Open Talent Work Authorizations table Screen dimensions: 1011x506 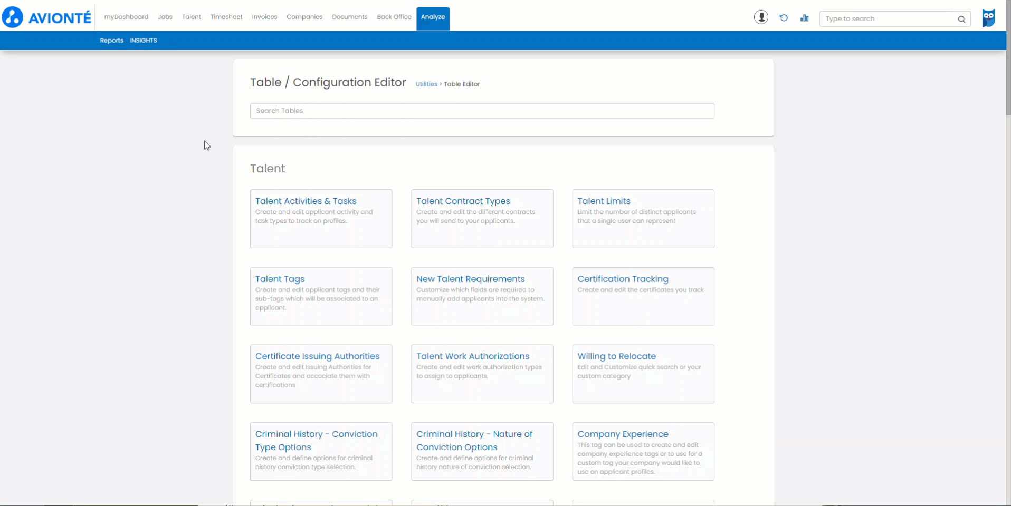click(482, 374)
